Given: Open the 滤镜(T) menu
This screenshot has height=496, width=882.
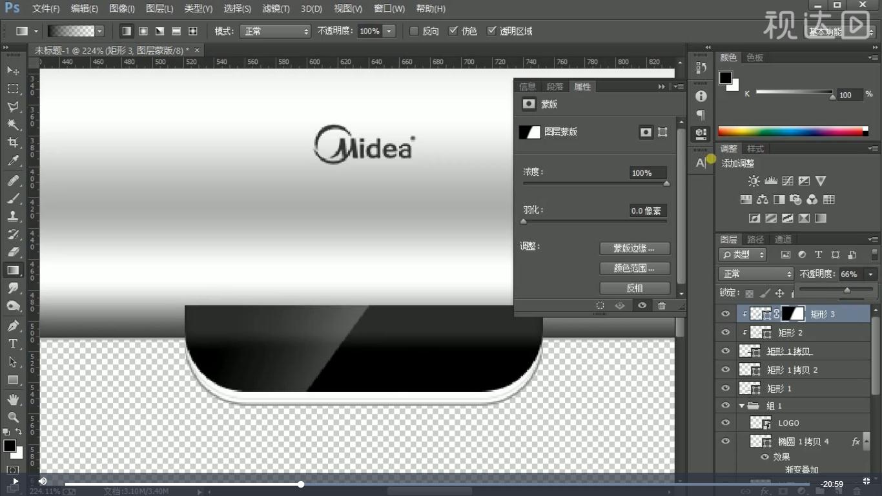Looking at the screenshot, I should 276,8.
